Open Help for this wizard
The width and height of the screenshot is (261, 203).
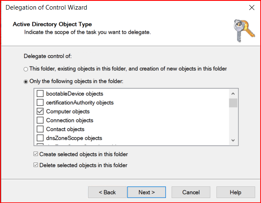tap(235, 192)
